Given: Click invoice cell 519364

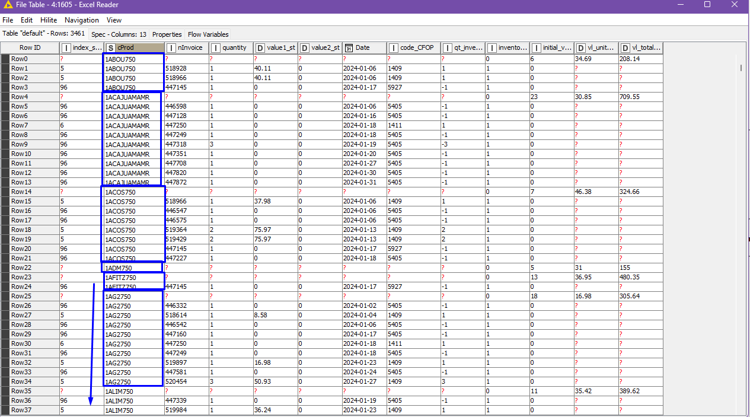Looking at the screenshot, I should (x=186, y=230).
